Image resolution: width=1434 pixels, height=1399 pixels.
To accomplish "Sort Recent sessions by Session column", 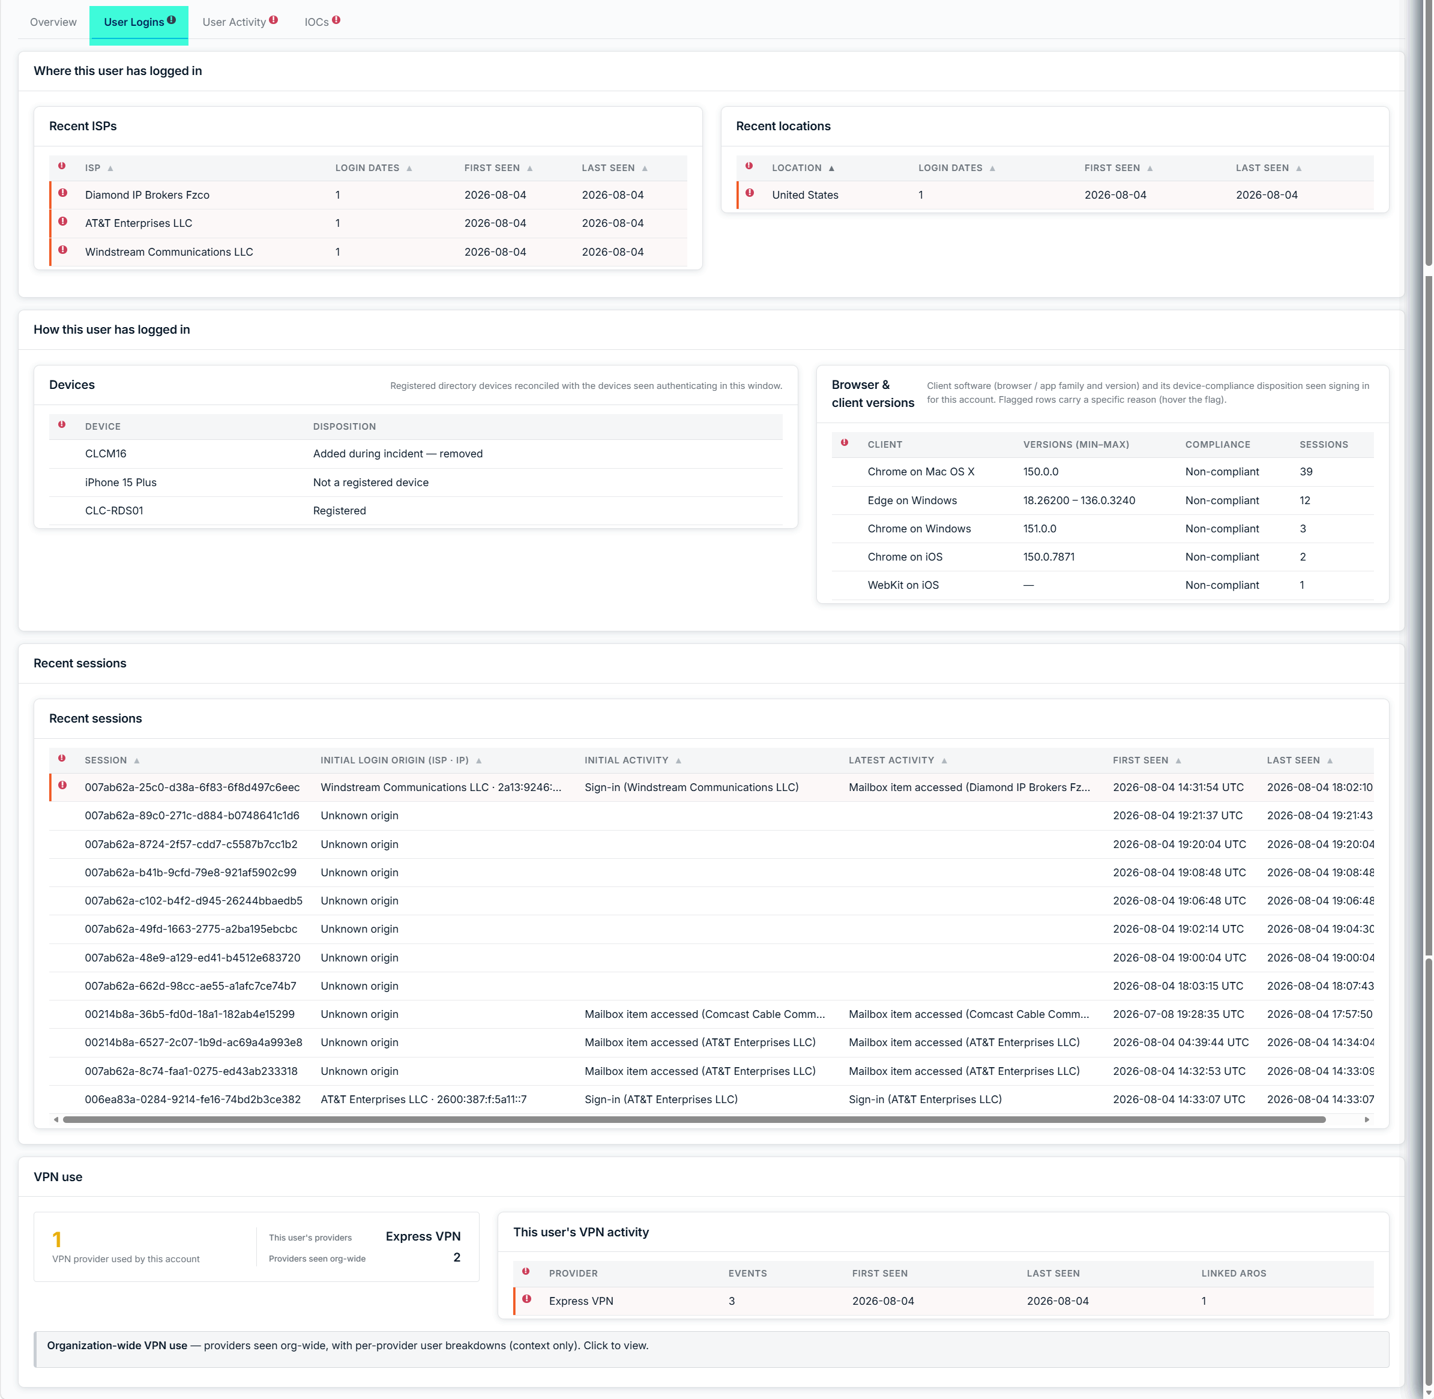I will [x=112, y=760].
